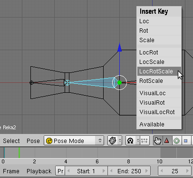Click the Insert Key menu title
The height and width of the screenshot is (178, 193).
click(154, 11)
